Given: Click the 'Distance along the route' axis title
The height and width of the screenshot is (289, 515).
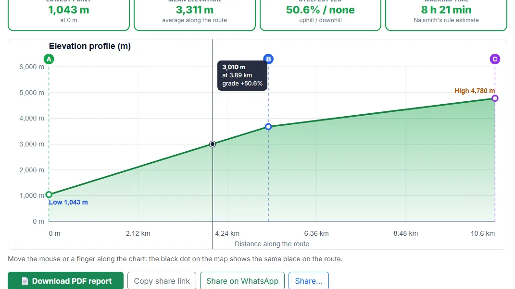Looking at the screenshot, I should point(272,244).
